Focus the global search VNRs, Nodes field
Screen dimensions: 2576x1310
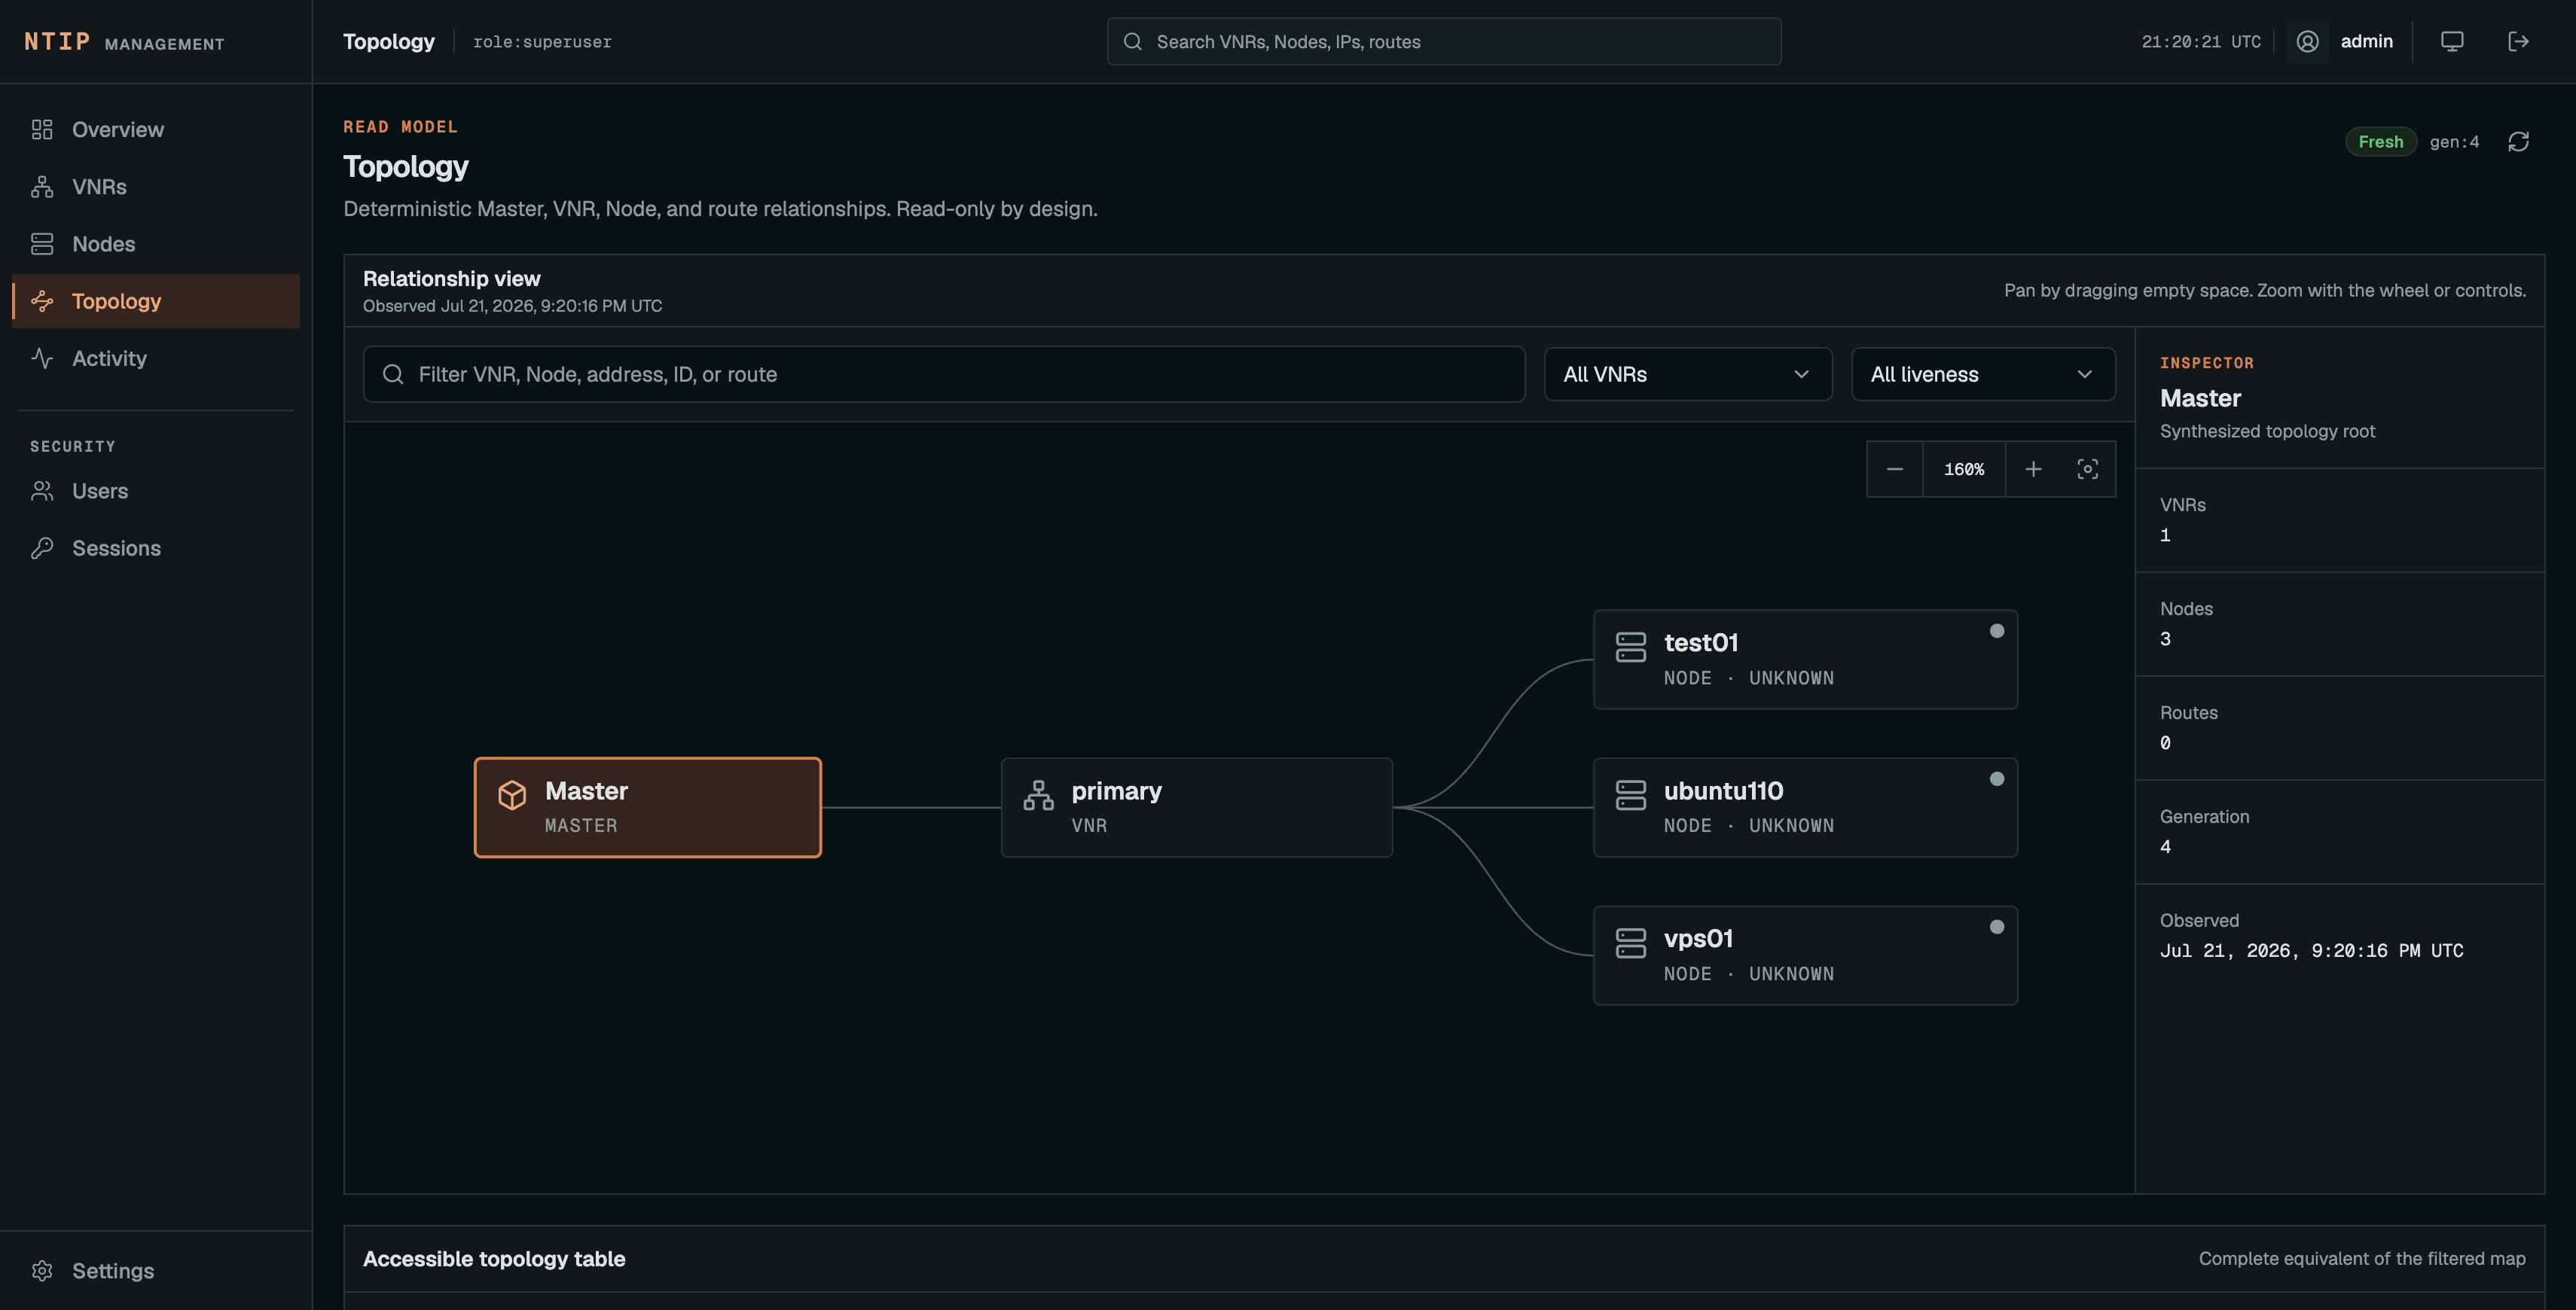pos(1444,42)
